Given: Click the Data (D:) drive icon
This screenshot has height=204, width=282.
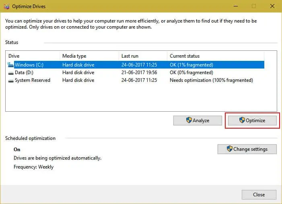Looking at the screenshot, I should (x=11, y=73).
